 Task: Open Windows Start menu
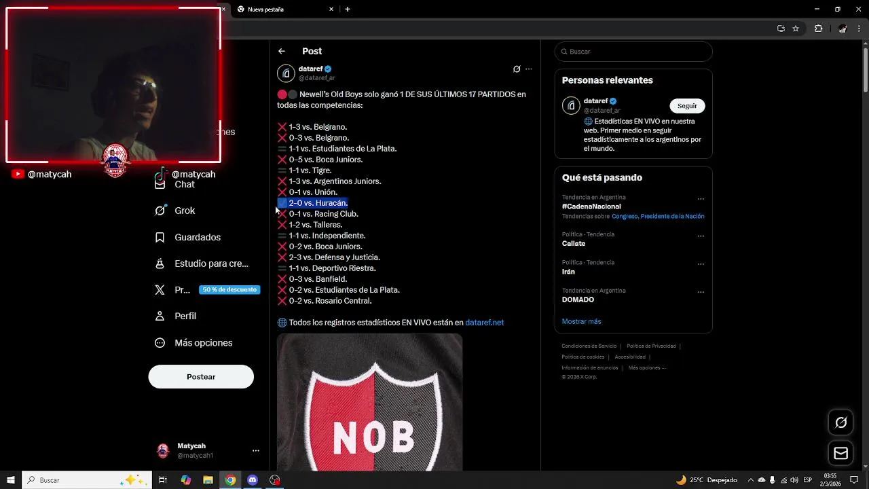pyautogui.click(x=11, y=480)
